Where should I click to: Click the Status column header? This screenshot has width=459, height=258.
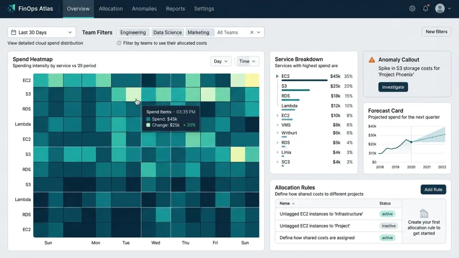[x=385, y=203]
